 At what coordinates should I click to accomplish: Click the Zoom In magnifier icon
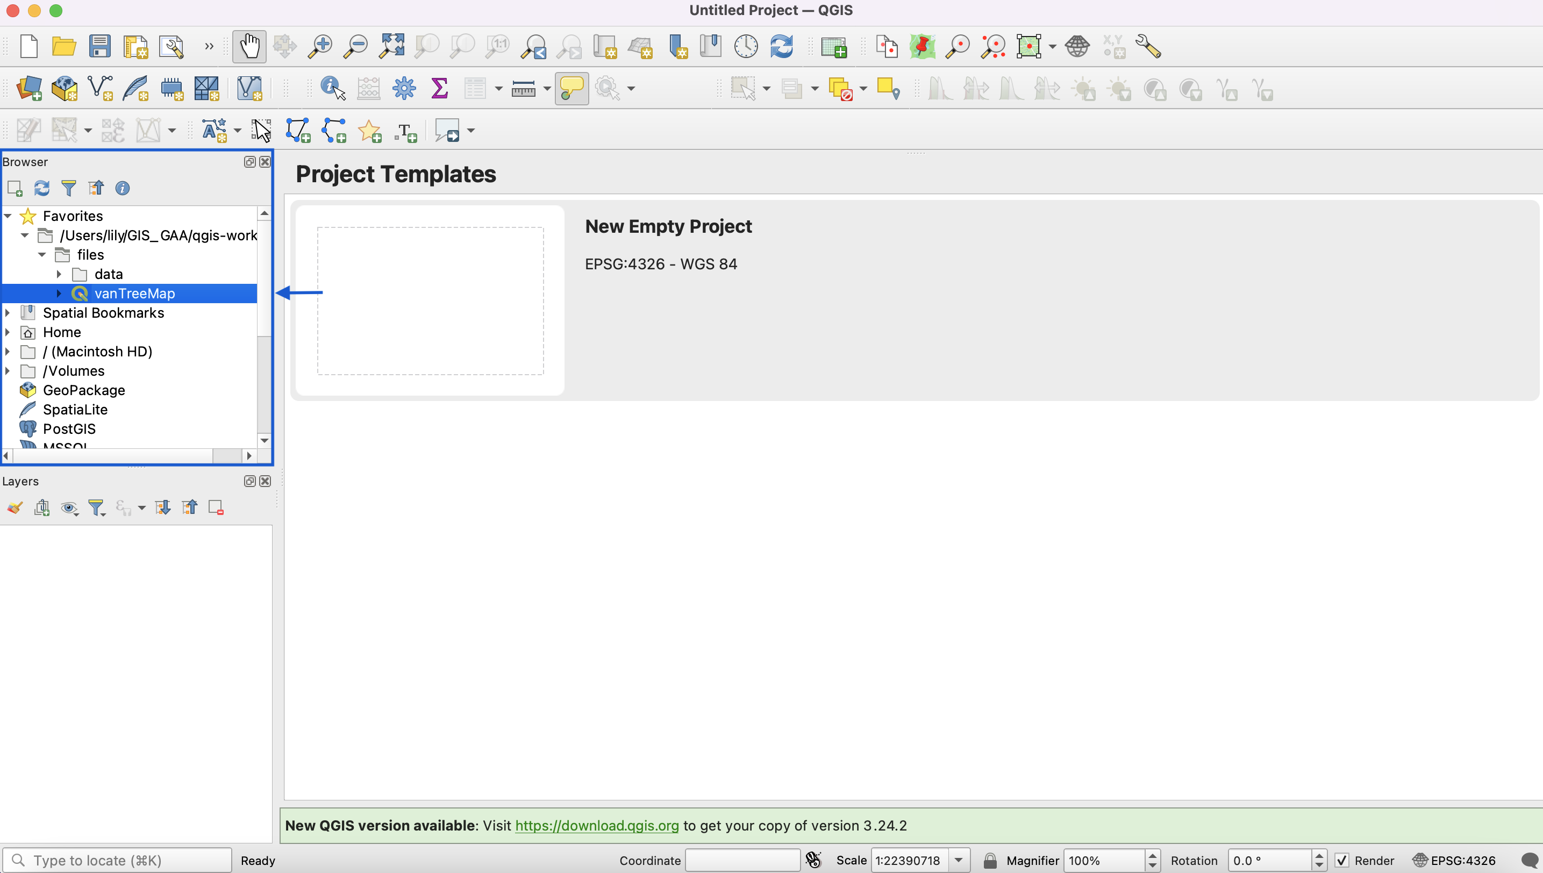320,46
